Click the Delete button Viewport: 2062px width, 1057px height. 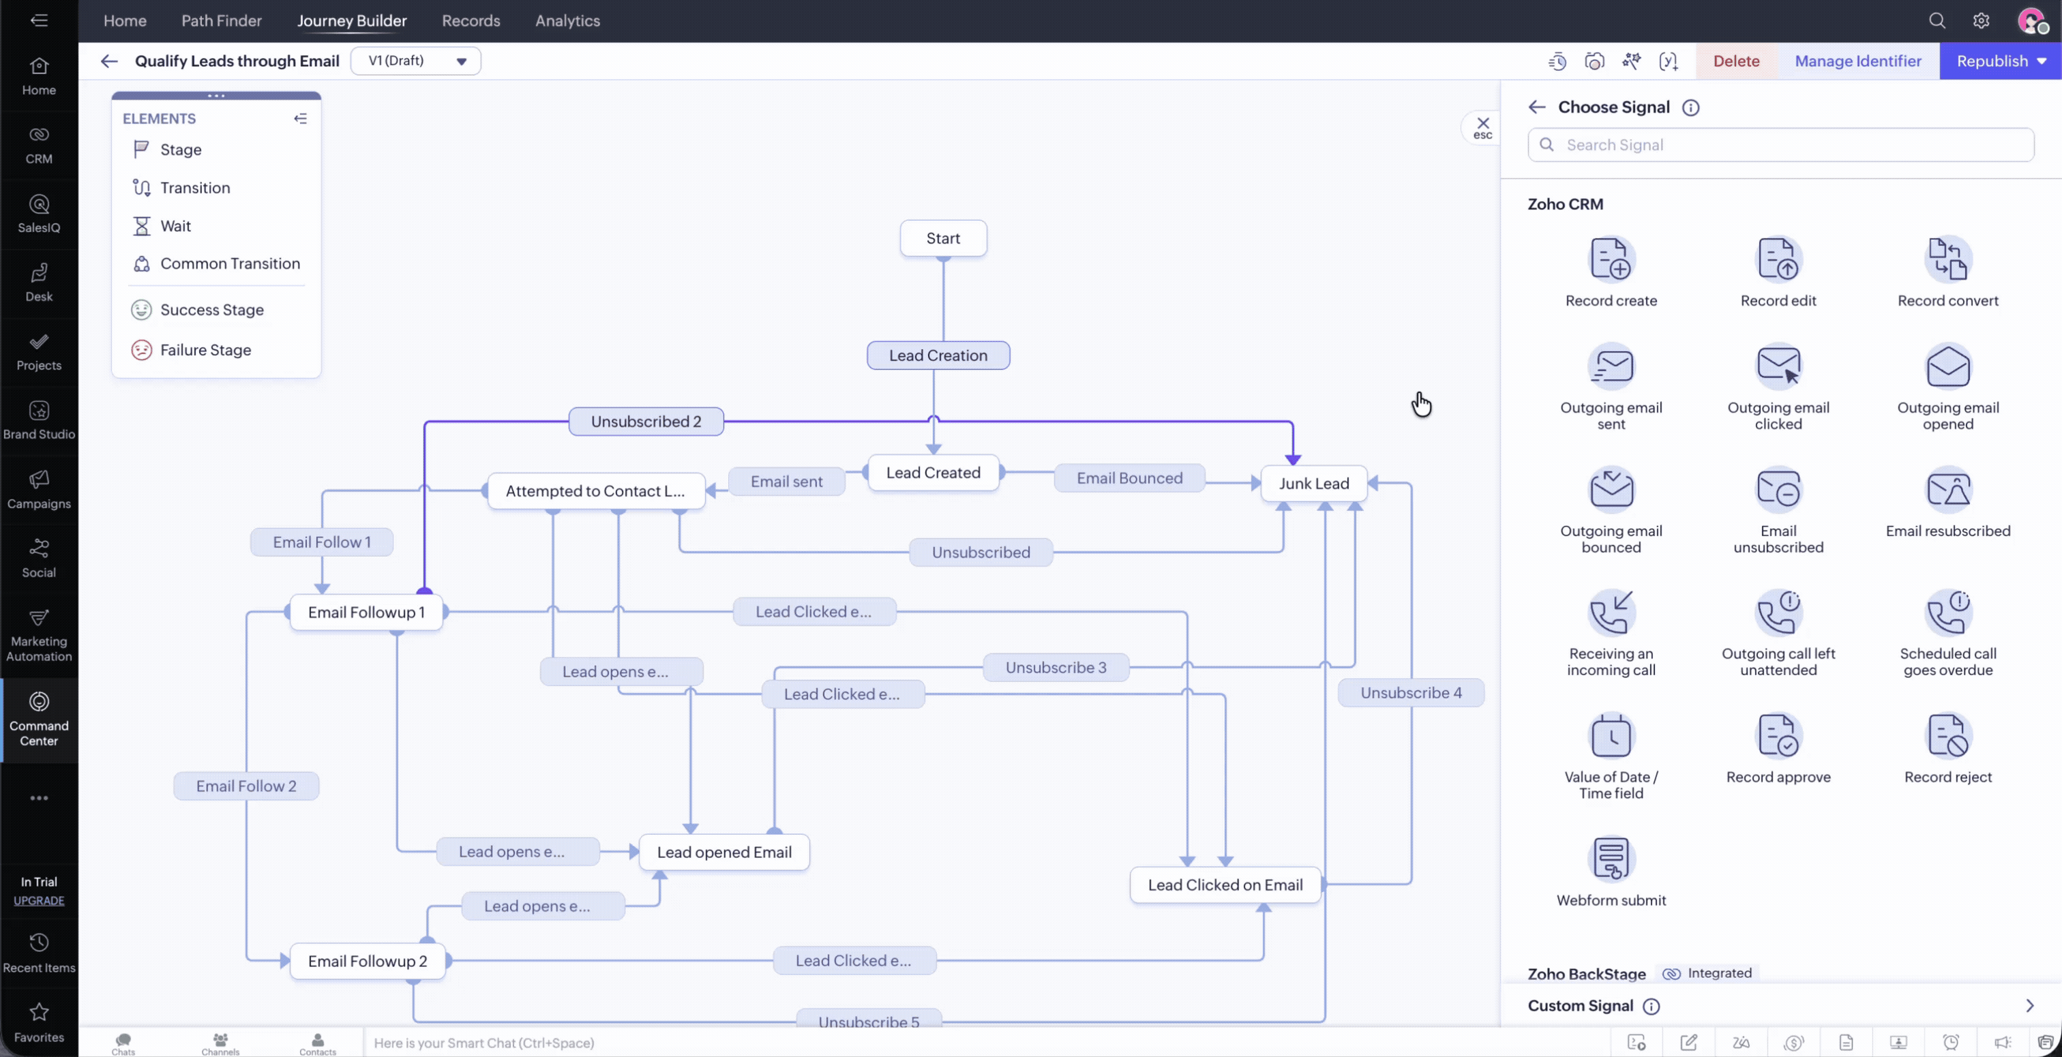(1735, 61)
